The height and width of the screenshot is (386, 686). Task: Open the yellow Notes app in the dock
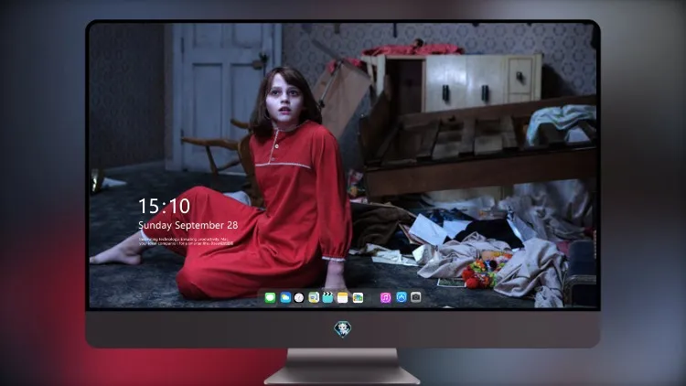tap(343, 298)
